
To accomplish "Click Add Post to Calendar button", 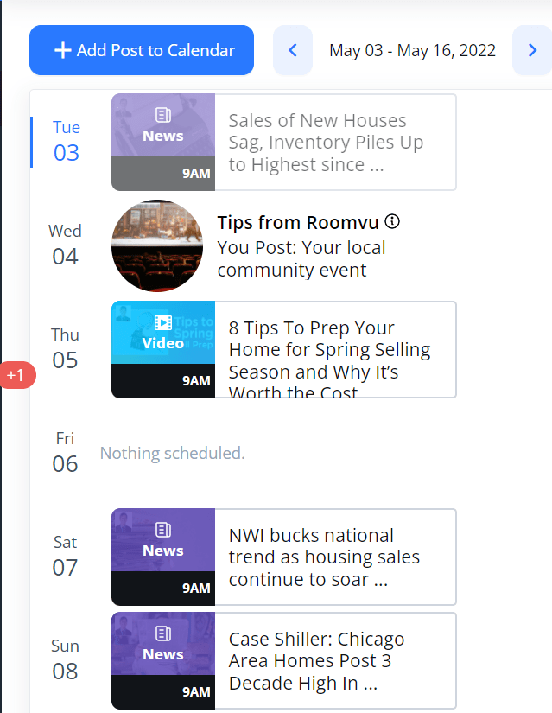I will tap(142, 50).
